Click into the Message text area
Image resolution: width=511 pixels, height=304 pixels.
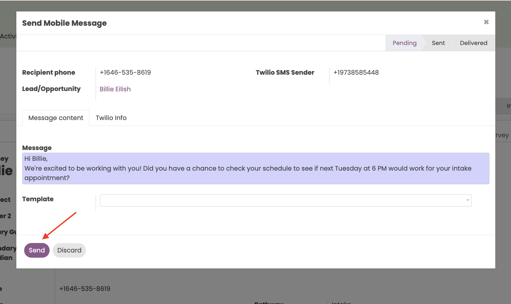pyautogui.click(x=256, y=168)
